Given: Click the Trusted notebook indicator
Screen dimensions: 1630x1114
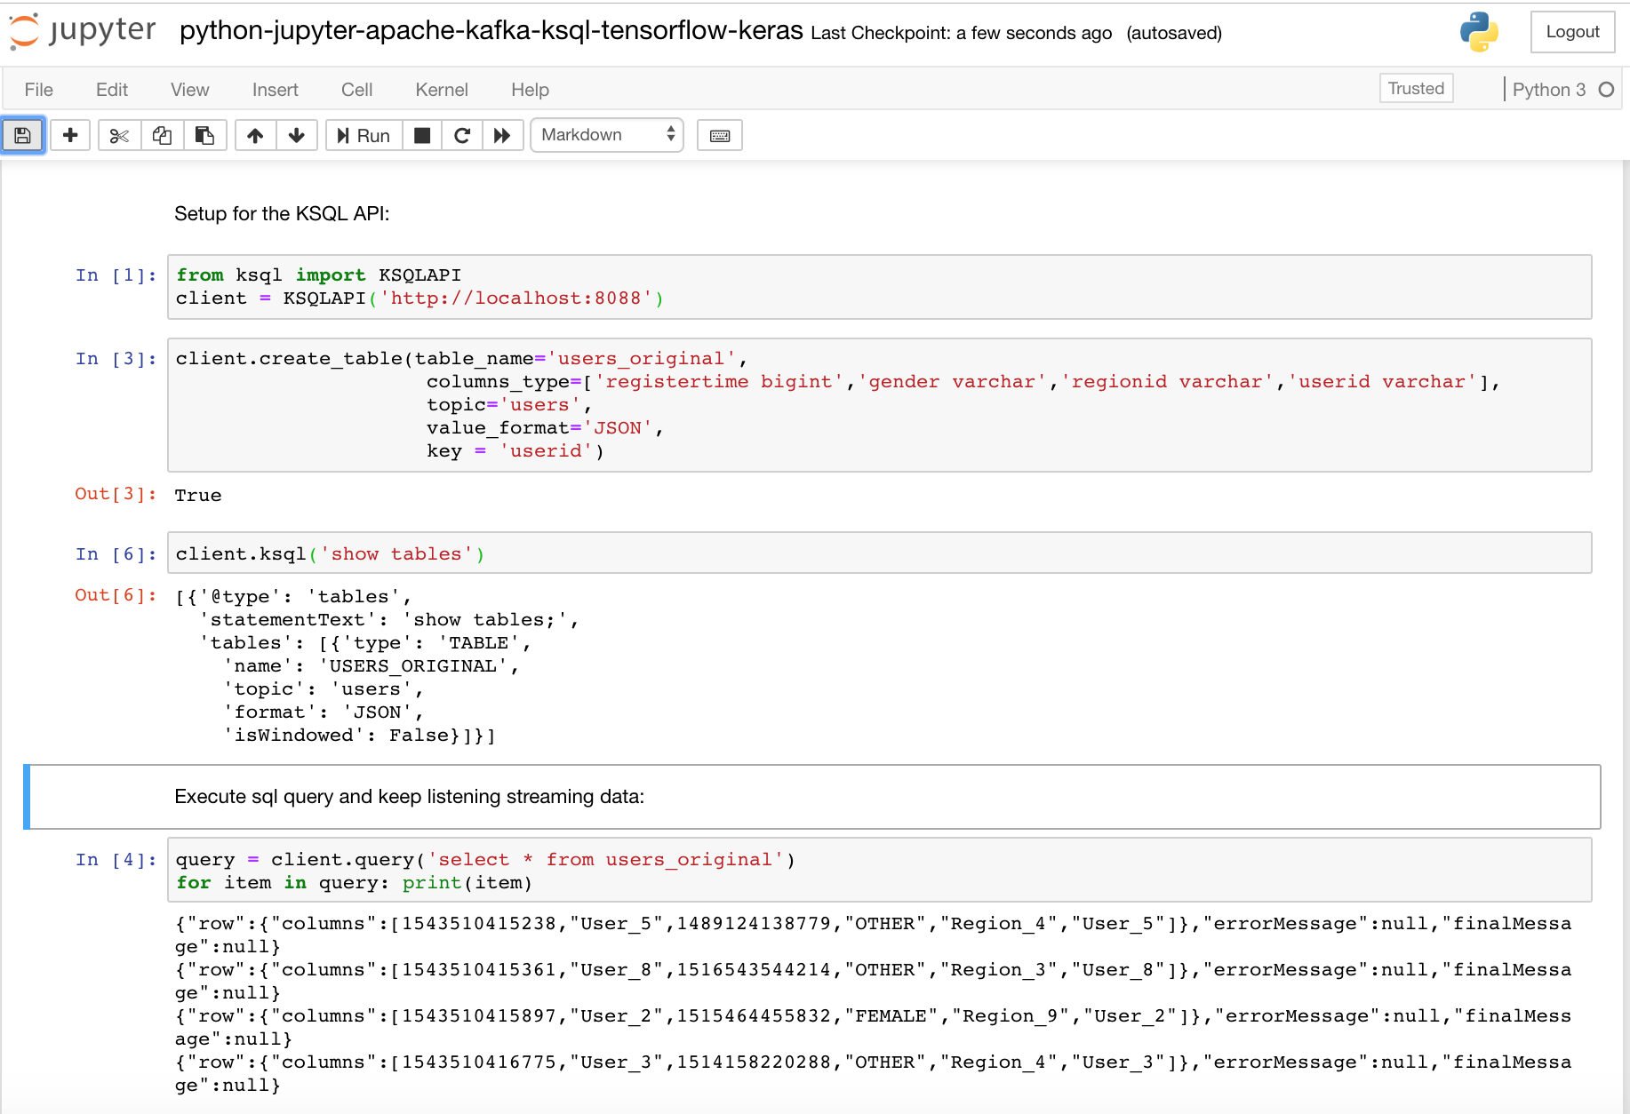Looking at the screenshot, I should pos(1416,88).
